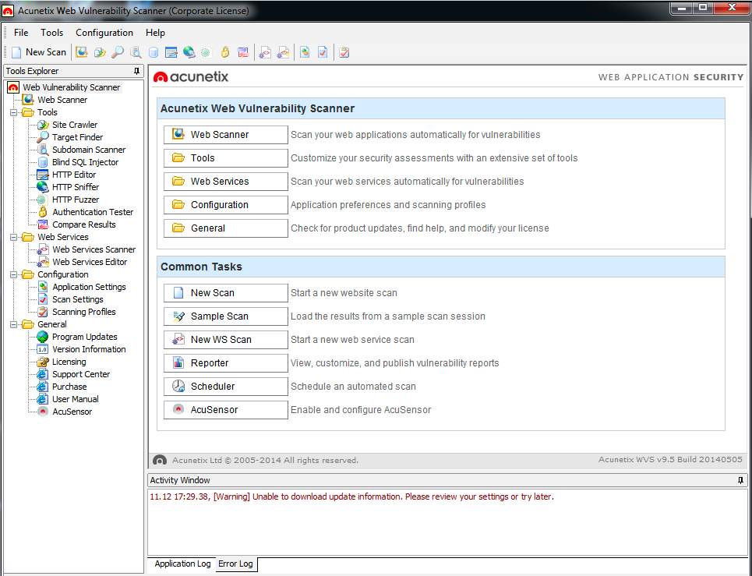This screenshot has width=752, height=576.
Task: Open the Configuration menu in the menu bar
Action: (104, 33)
